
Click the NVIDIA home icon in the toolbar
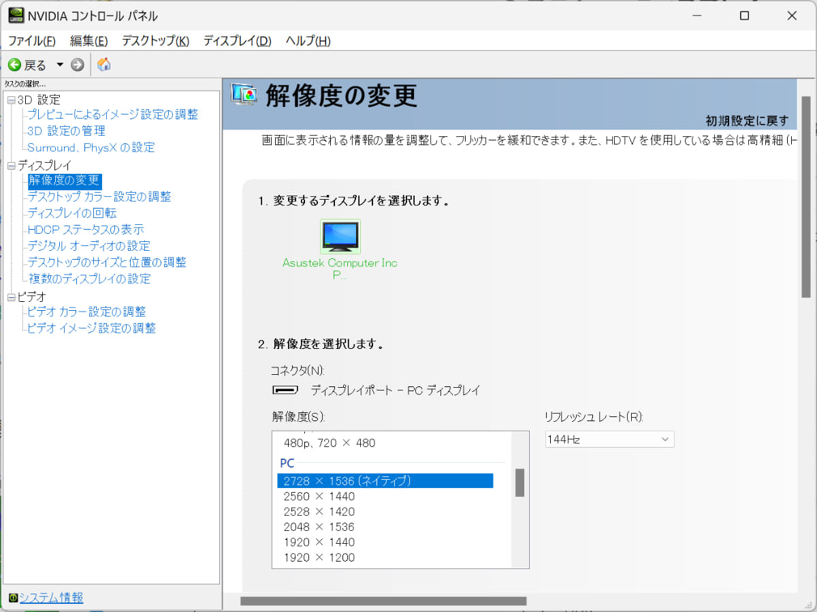(x=103, y=65)
